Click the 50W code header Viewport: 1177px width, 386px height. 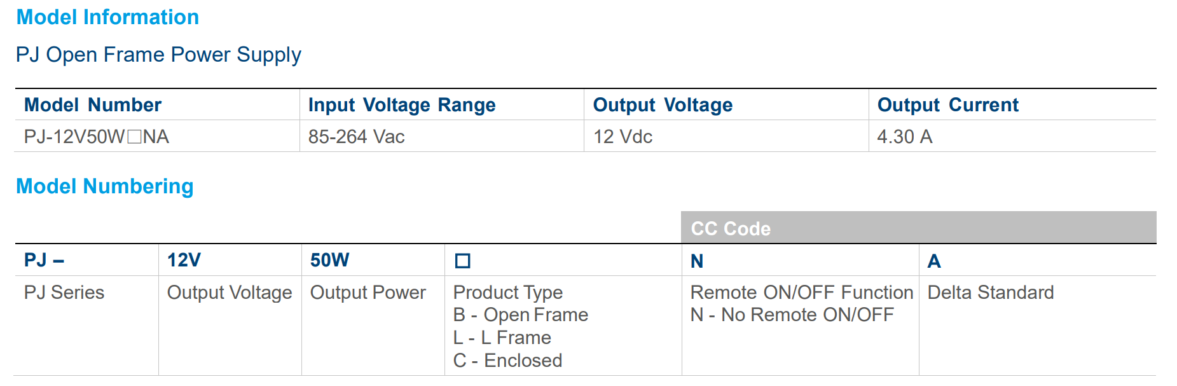pyautogui.click(x=329, y=260)
